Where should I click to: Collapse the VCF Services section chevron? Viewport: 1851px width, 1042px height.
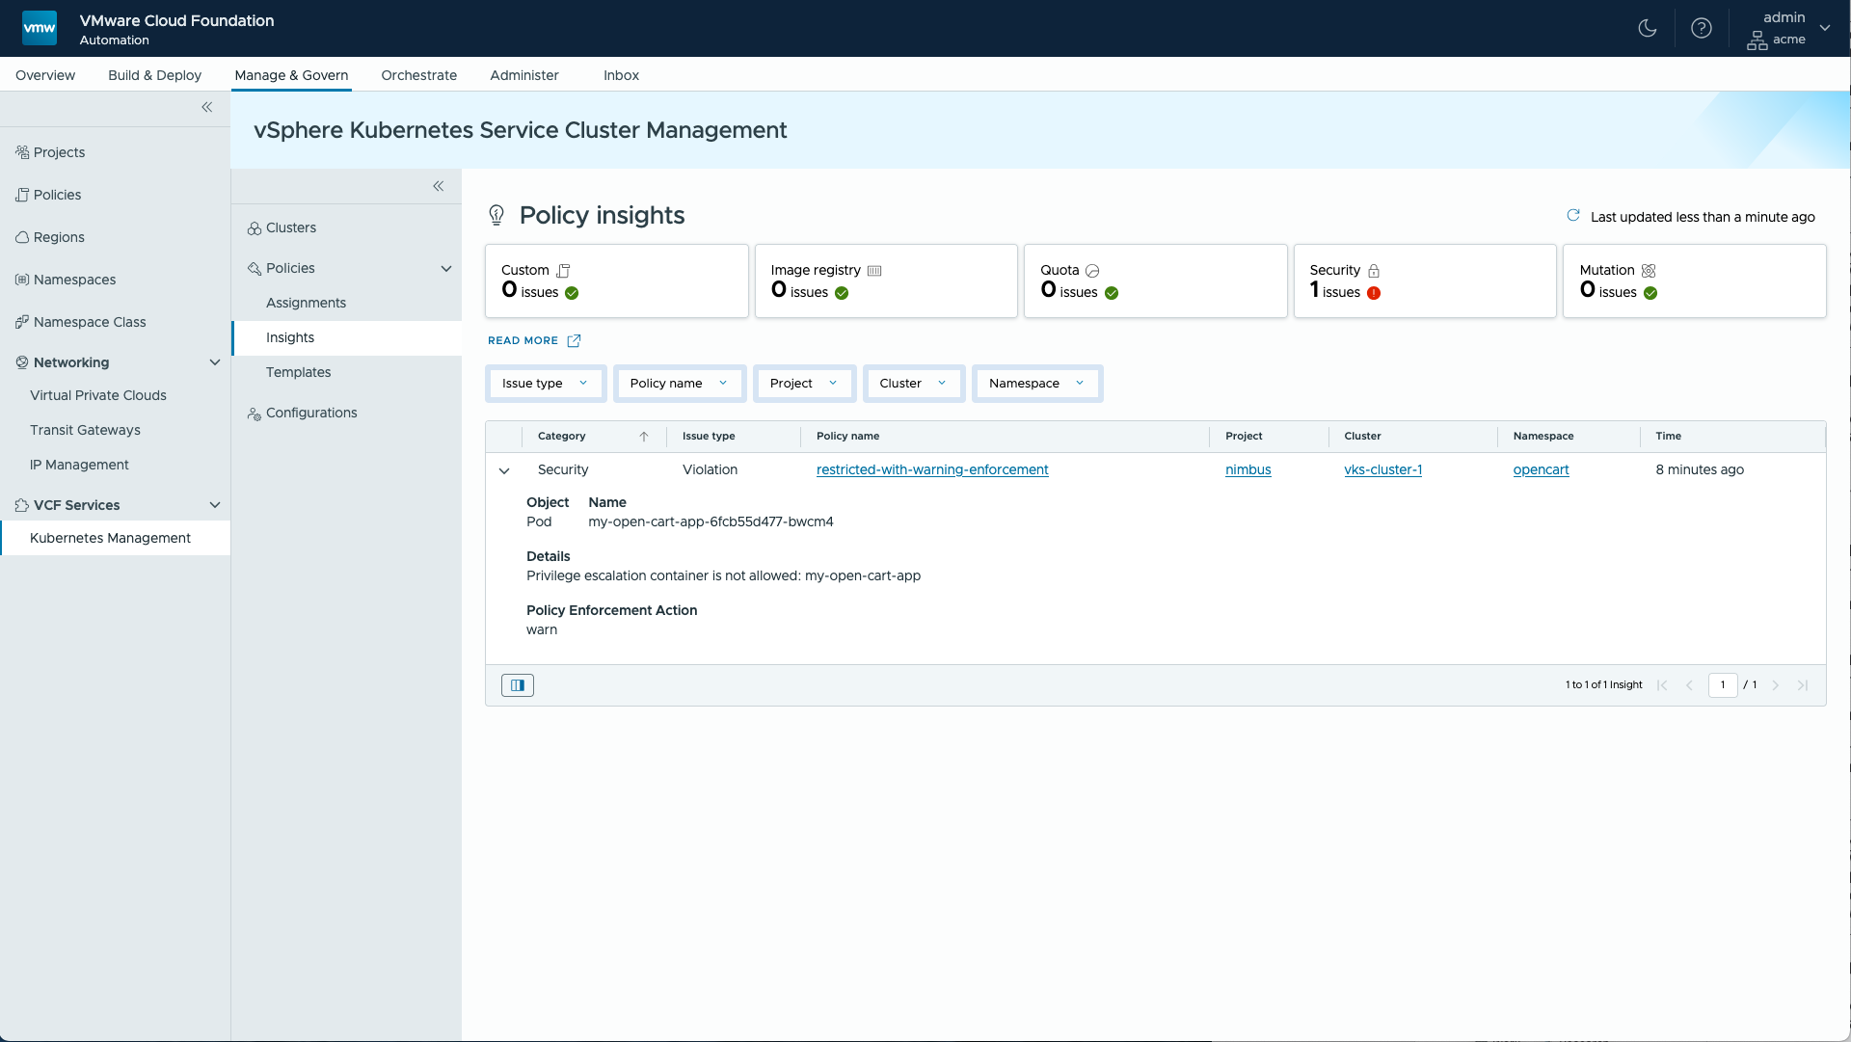(x=215, y=505)
